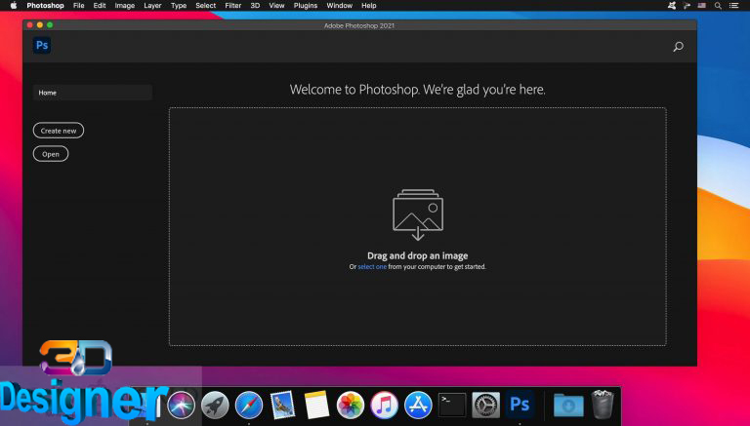Open the Type menu
Image resolution: width=750 pixels, height=426 pixels.
coord(179,6)
